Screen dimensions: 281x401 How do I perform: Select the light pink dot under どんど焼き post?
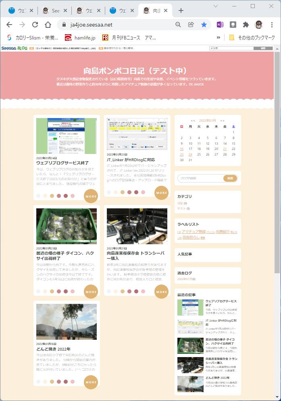coord(73,382)
